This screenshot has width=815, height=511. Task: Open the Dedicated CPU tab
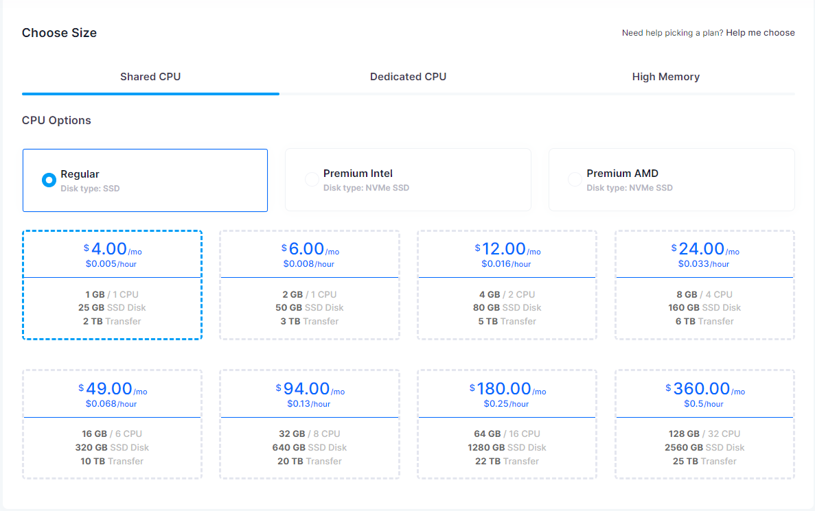(408, 77)
